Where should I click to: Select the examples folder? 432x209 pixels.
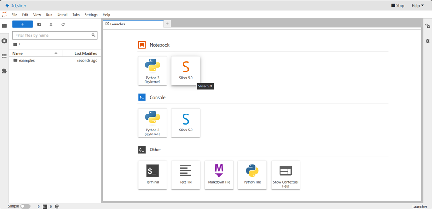[x=55, y=60]
